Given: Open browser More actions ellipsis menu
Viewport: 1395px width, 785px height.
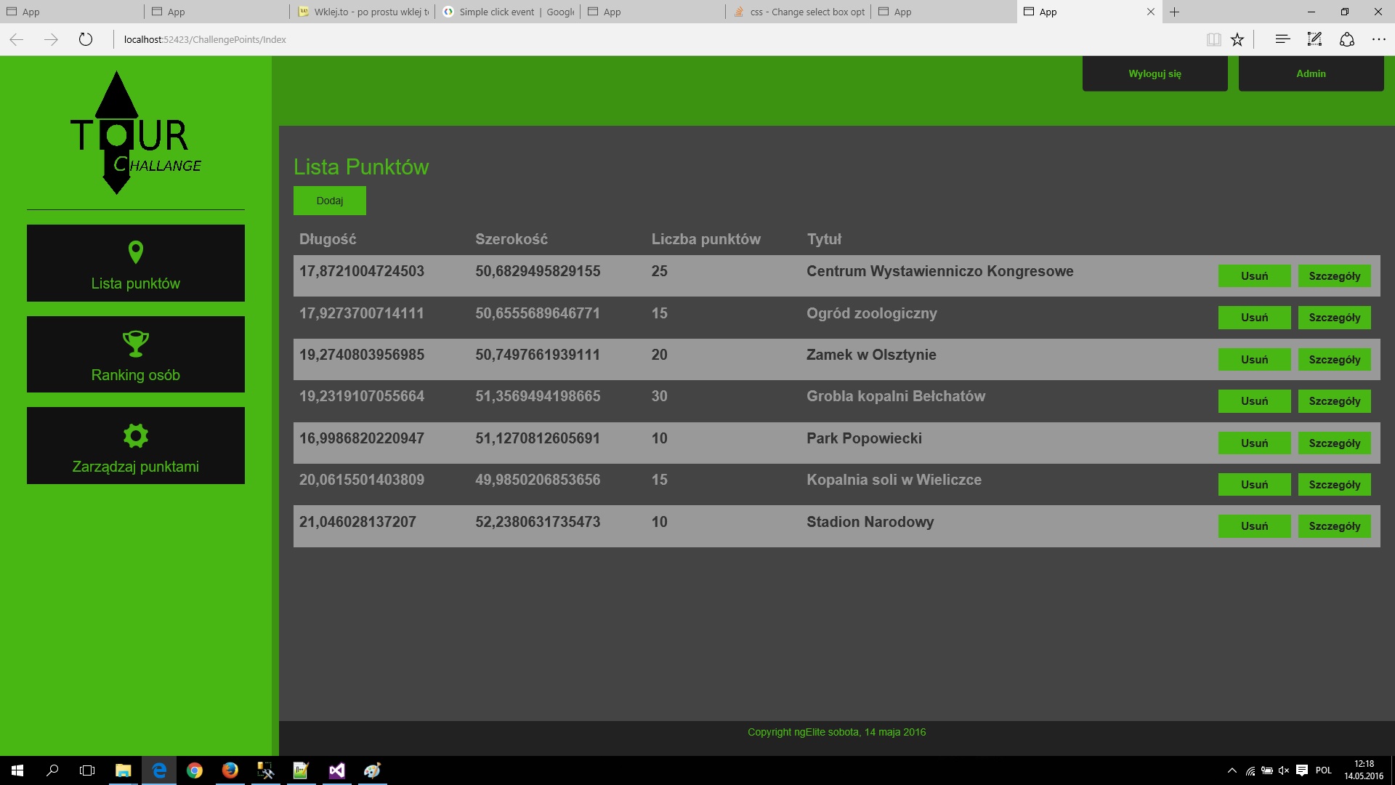Looking at the screenshot, I should click(1378, 39).
